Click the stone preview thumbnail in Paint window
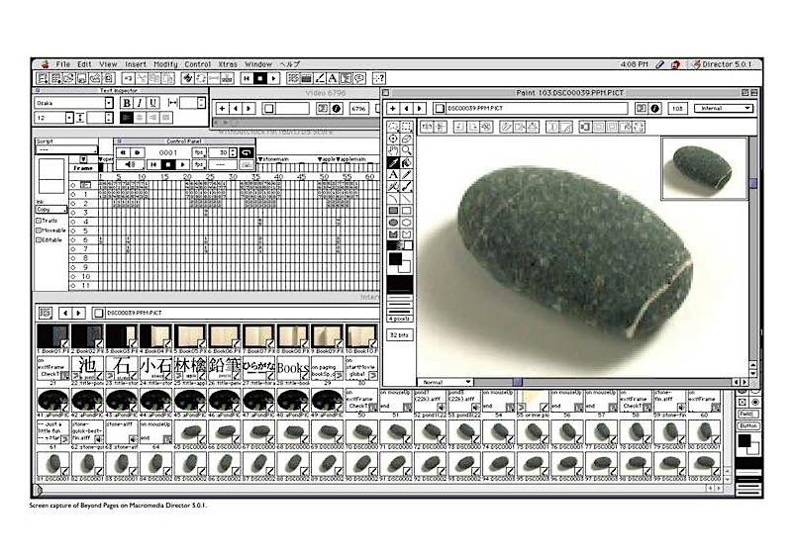This screenshot has width=795, height=557. (x=704, y=168)
